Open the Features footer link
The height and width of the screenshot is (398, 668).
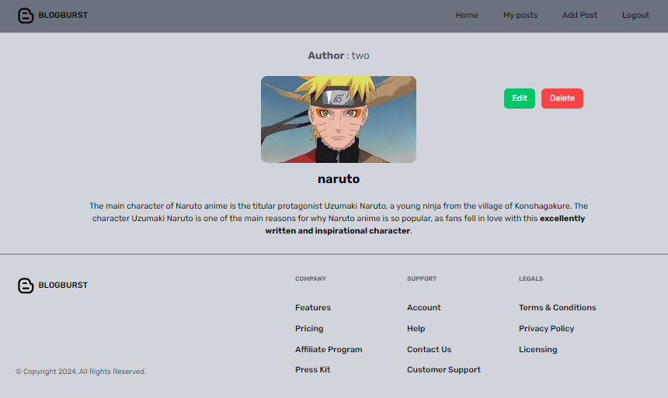[313, 307]
